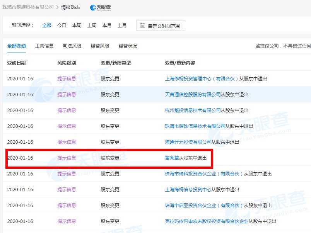This screenshot has height=233, width=311.
Task: Switch to the 经营风险 tab
Action: [100, 46]
